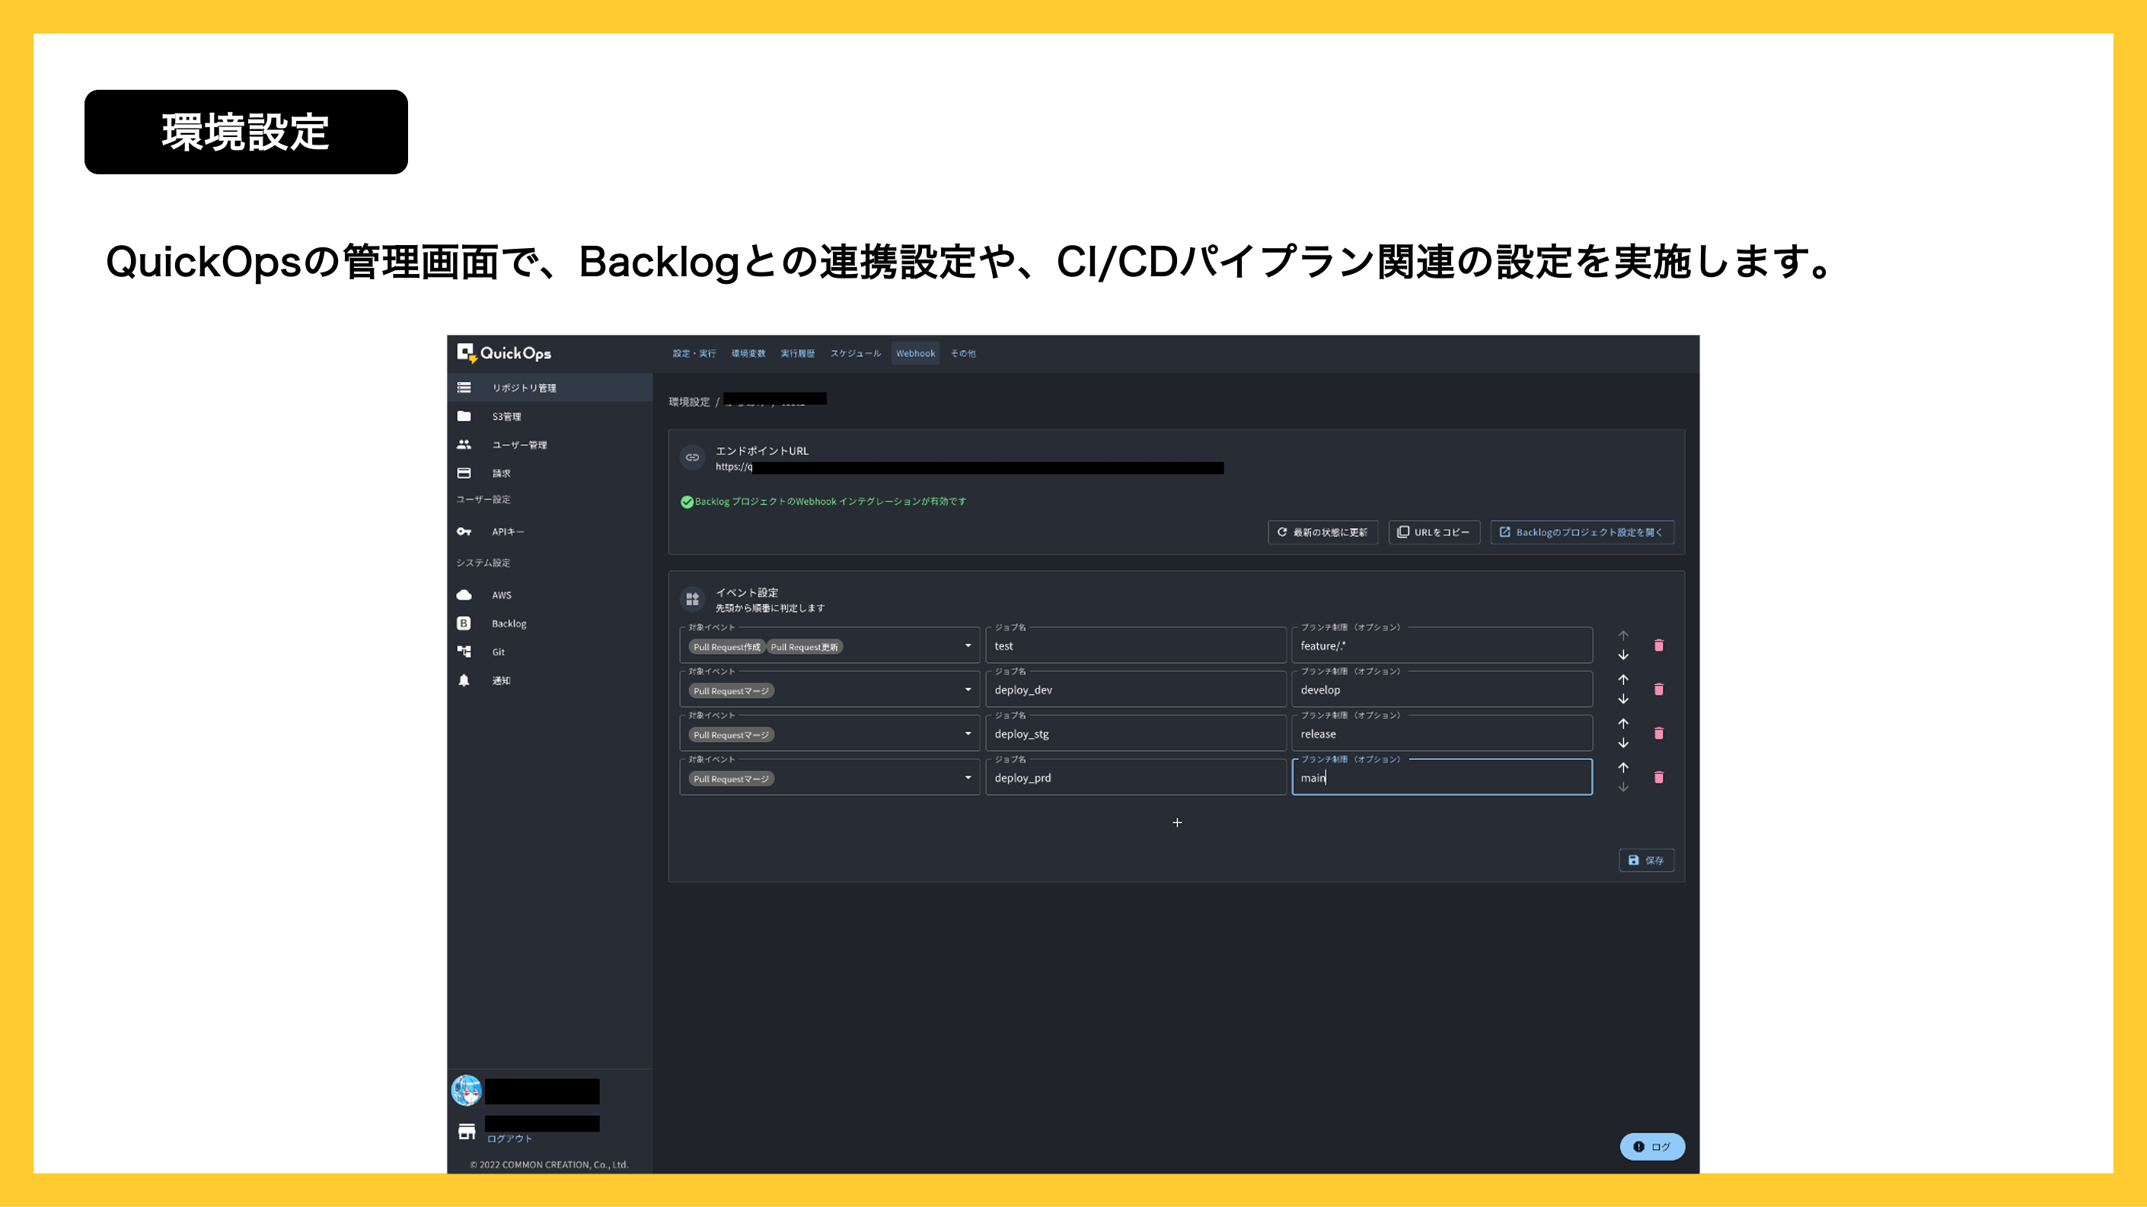
Task: Open the Backlog settings in sidebar
Action: click(x=508, y=623)
